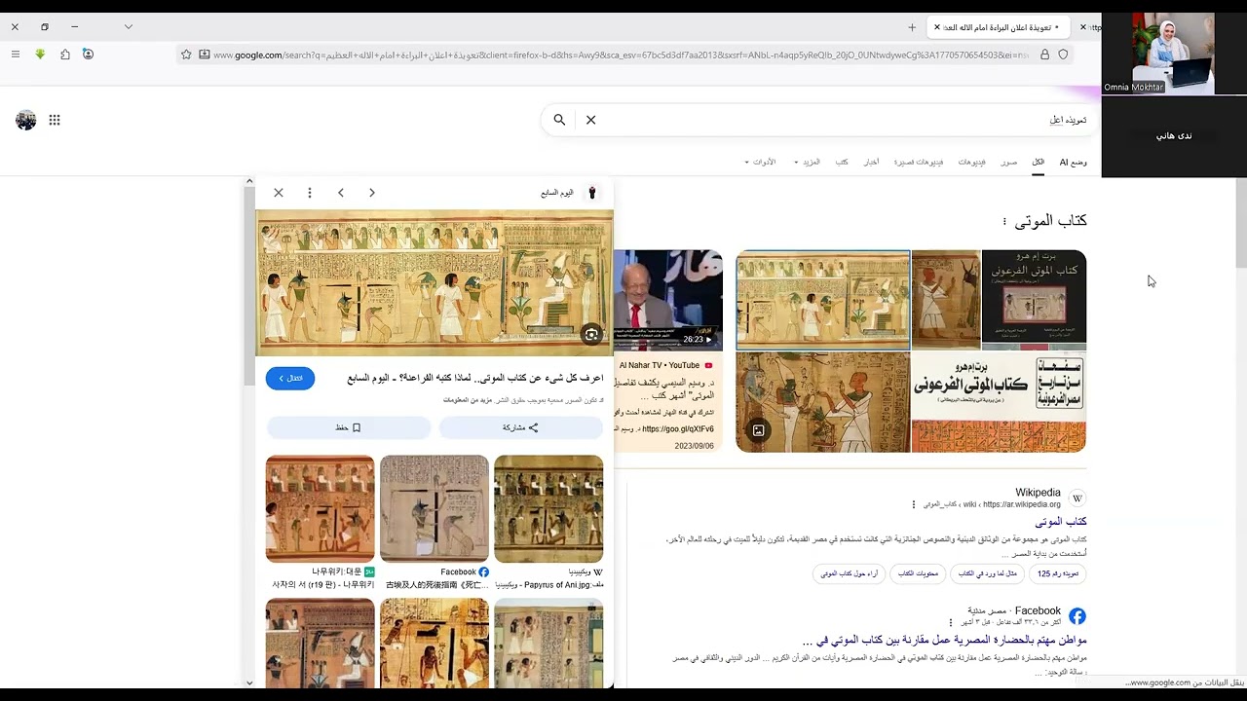
Task: Switch to the أخبار news tab
Action: (x=872, y=162)
